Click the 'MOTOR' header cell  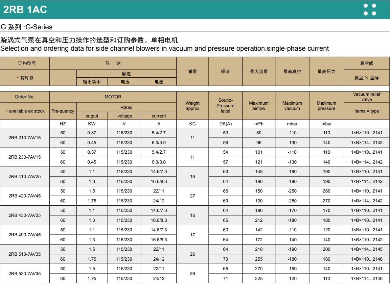pyautogui.click(x=113, y=97)
